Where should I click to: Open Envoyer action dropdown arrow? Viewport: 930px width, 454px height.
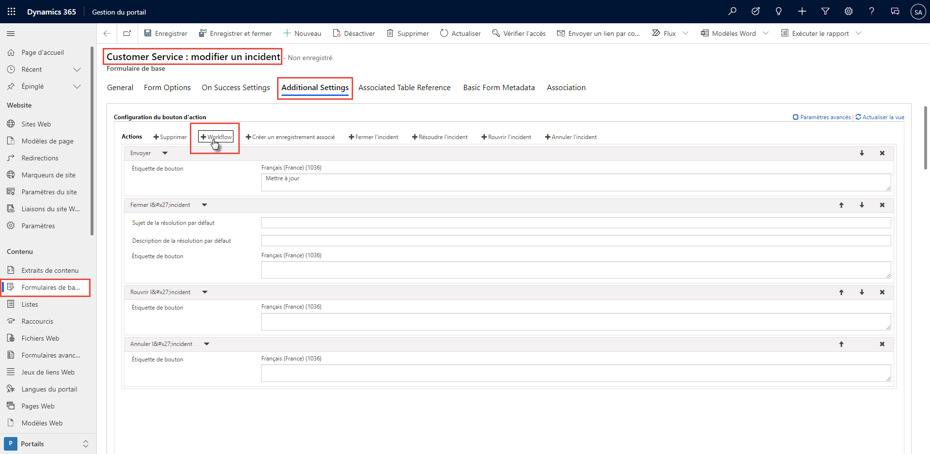(x=165, y=153)
